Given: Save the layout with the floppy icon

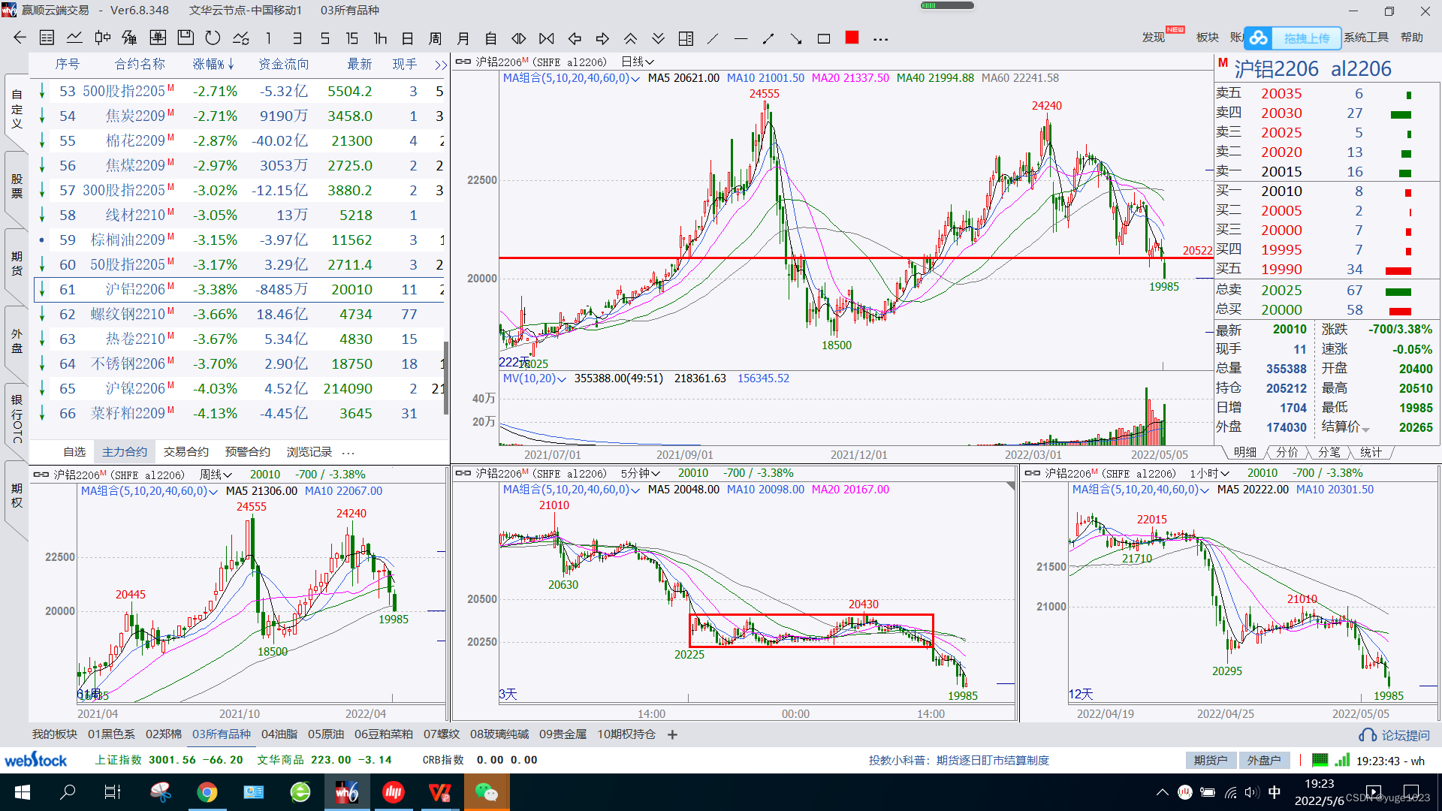Looking at the screenshot, I should pyautogui.click(x=186, y=38).
